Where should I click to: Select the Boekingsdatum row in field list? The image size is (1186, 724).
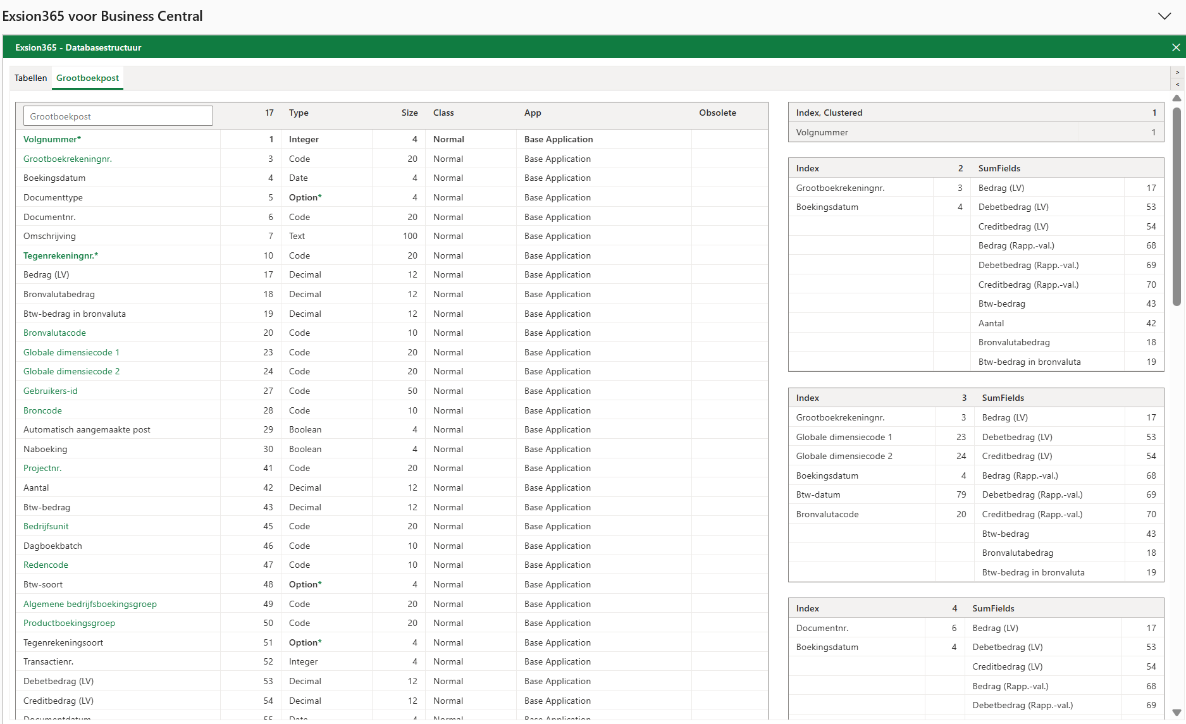392,178
